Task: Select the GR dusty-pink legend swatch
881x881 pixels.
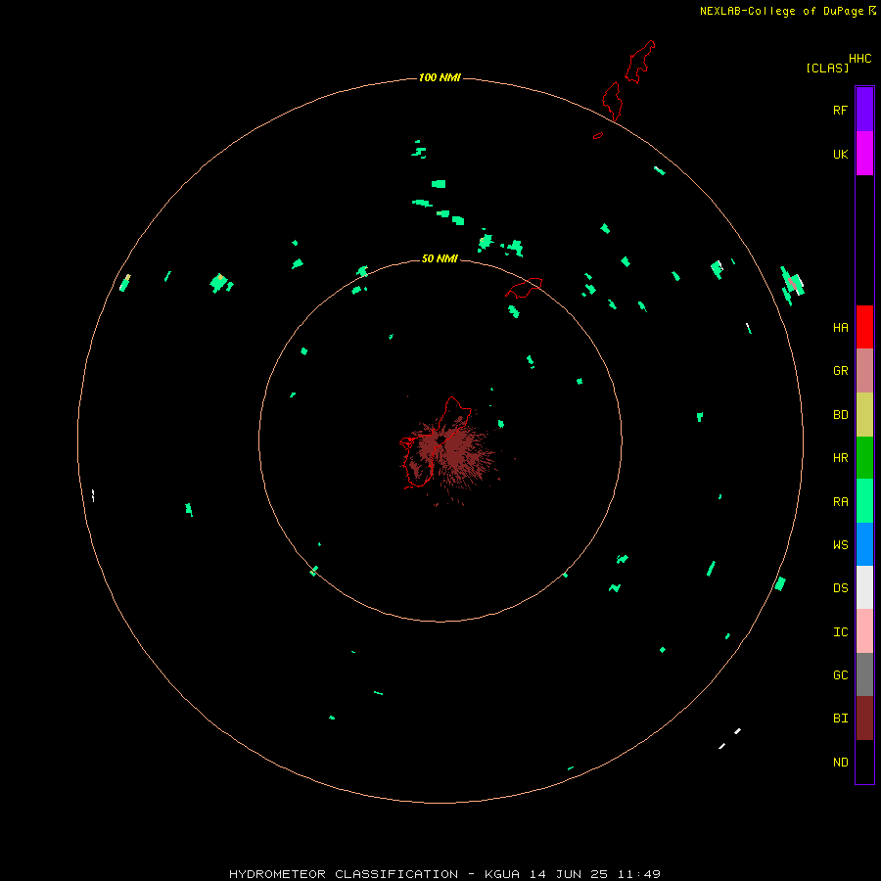Action: point(864,371)
